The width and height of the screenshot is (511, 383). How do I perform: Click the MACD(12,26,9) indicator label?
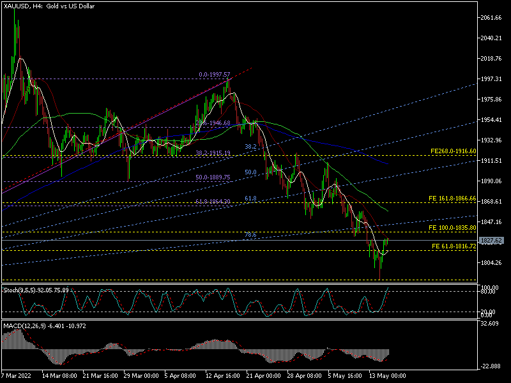(x=43, y=326)
